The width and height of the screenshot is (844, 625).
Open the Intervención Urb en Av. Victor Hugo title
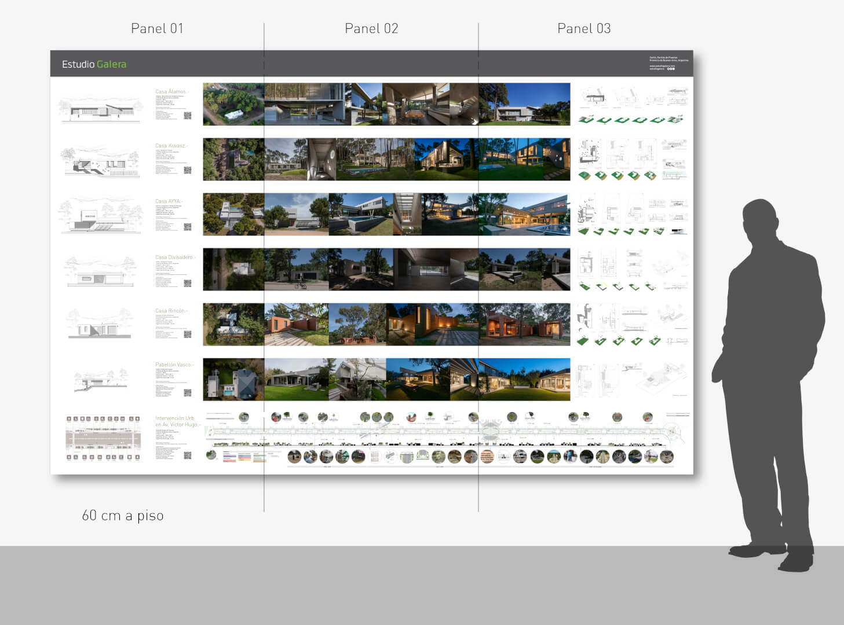177,421
